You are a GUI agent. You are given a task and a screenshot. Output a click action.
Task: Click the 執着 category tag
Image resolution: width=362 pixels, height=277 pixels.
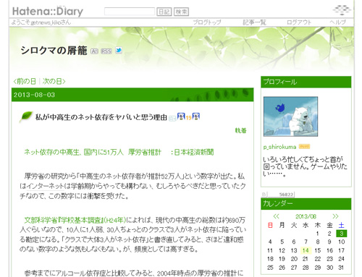pyautogui.click(x=240, y=130)
